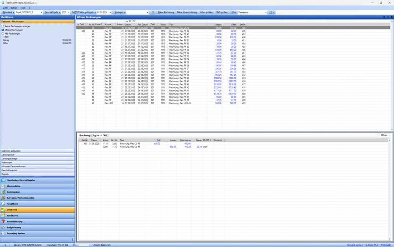Viewport: 394px width, 247px height.
Task: Click the Konsolidierung funnel icon
Action: point(4,221)
